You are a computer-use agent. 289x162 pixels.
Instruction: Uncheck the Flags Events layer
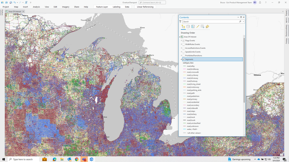pyautogui.click(x=183, y=41)
